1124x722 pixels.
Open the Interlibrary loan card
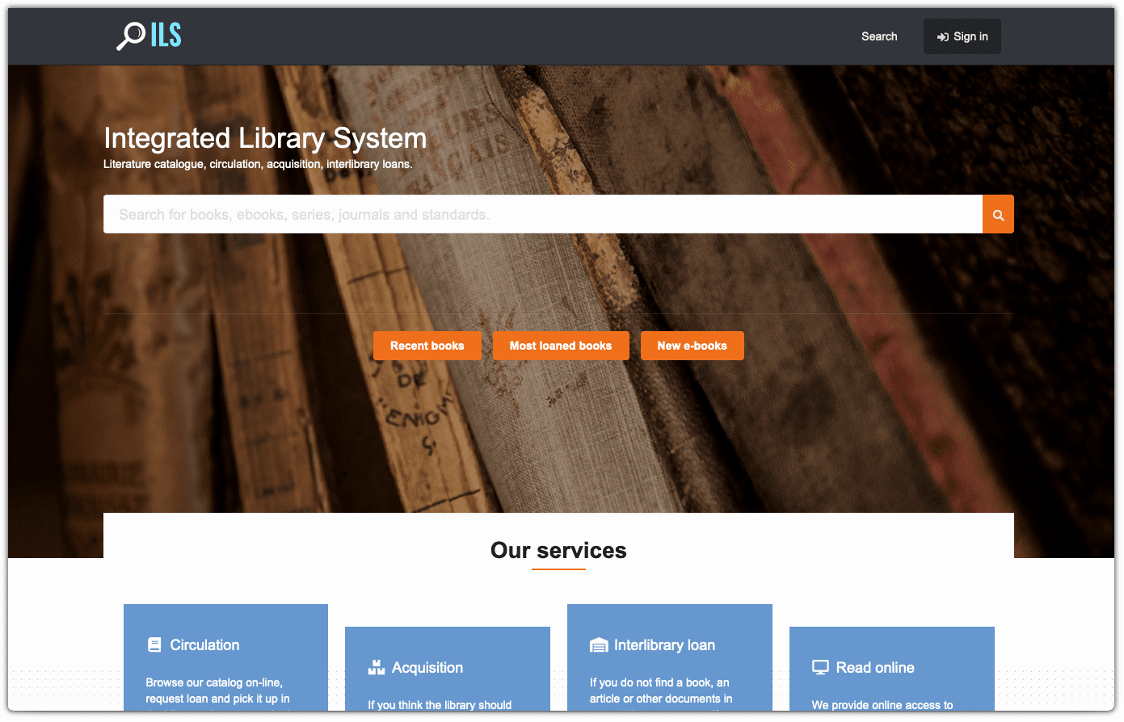pyautogui.click(x=669, y=662)
